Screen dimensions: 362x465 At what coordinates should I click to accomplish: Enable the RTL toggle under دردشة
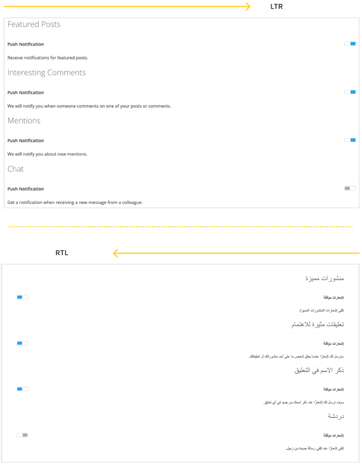click(x=21, y=434)
